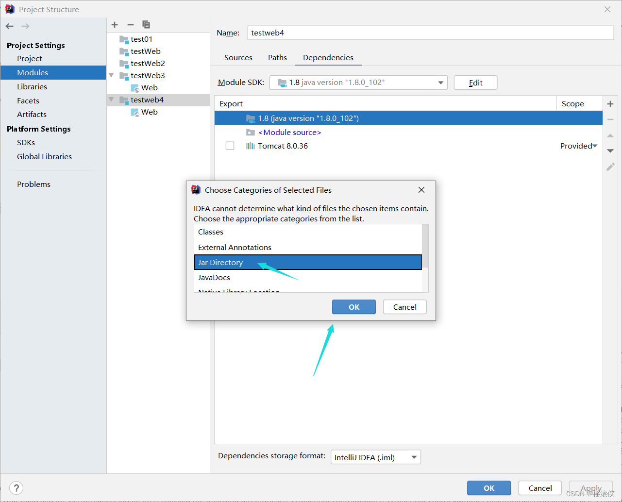Viewport: 622px width, 502px height.
Task: Open help question mark button
Action: (x=16, y=488)
